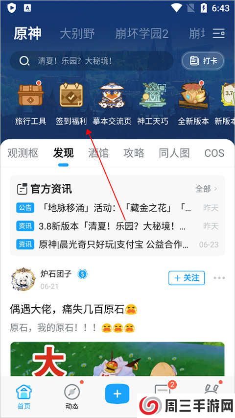Expand 全部 official news list
235x418 pixels.
pyautogui.click(x=207, y=189)
